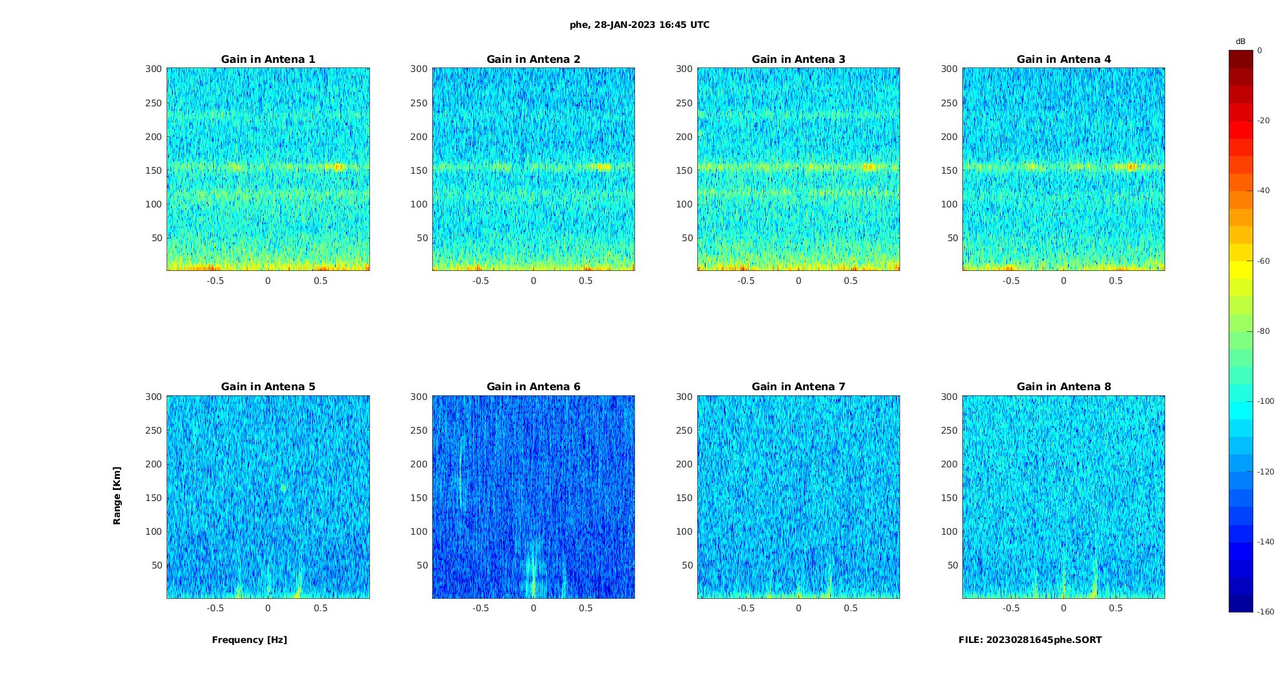
Task: Open the Gain in Antena 7 plot
Action: coord(798,497)
